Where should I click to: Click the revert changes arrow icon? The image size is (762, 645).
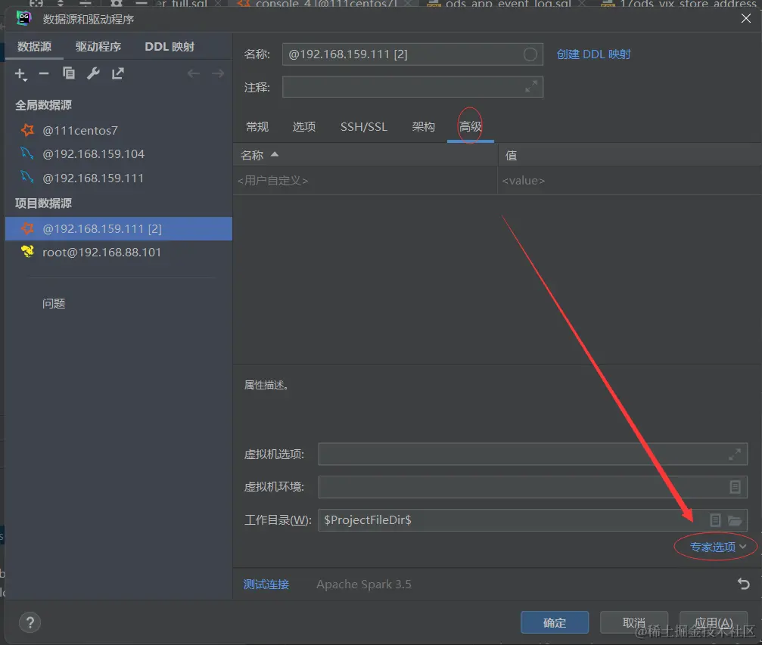click(743, 584)
